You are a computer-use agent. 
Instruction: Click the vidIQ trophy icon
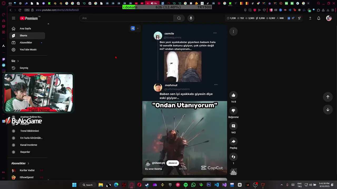[x=299, y=18]
